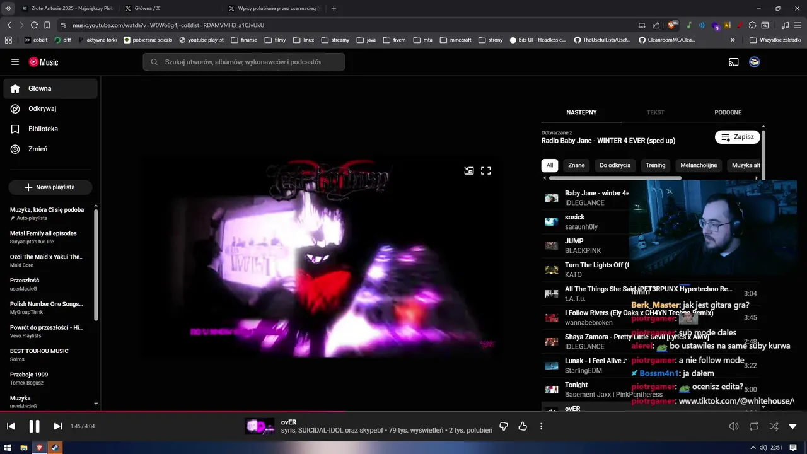Create a playlist with Nowa playlista
807x454 pixels.
pyautogui.click(x=50, y=187)
